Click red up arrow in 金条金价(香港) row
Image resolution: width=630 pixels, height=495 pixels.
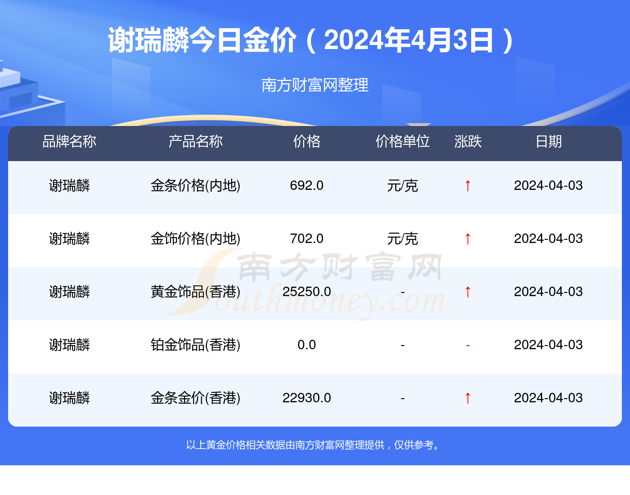pyautogui.click(x=468, y=398)
